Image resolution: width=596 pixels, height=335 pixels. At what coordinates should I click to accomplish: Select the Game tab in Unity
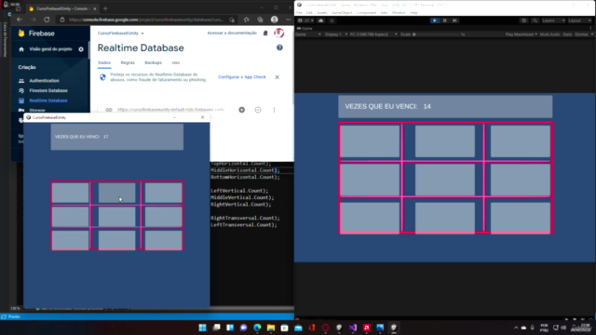tap(305, 29)
